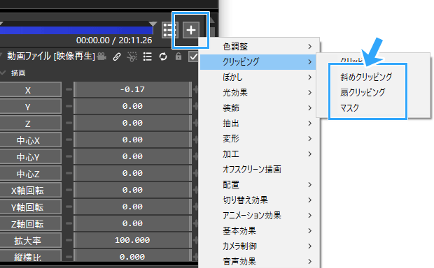434x268 pixels.
Task: Click the plus button to add a filter effect
Action: tap(191, 30)
